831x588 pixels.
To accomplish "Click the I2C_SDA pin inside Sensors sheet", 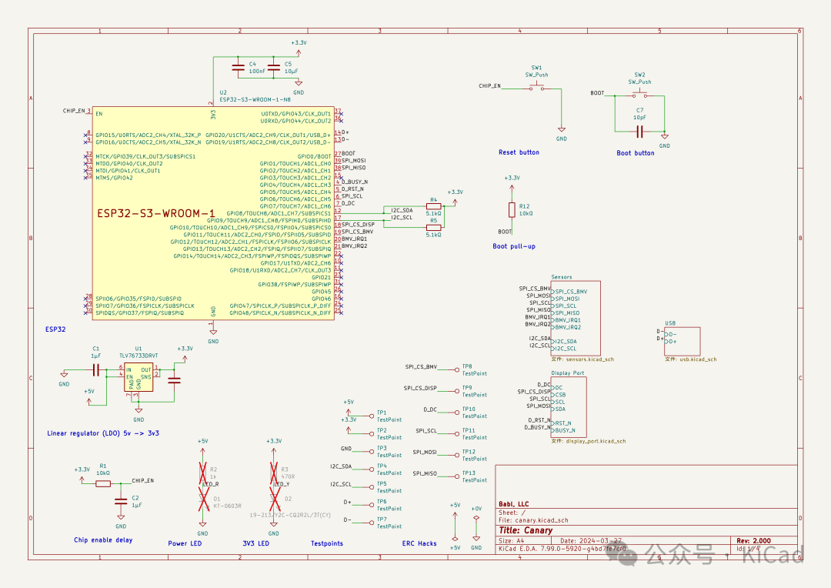I will tap(564, 342).
